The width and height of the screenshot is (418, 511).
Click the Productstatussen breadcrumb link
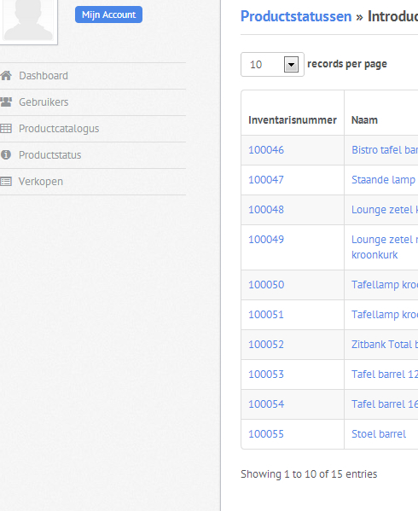[296, 16]
